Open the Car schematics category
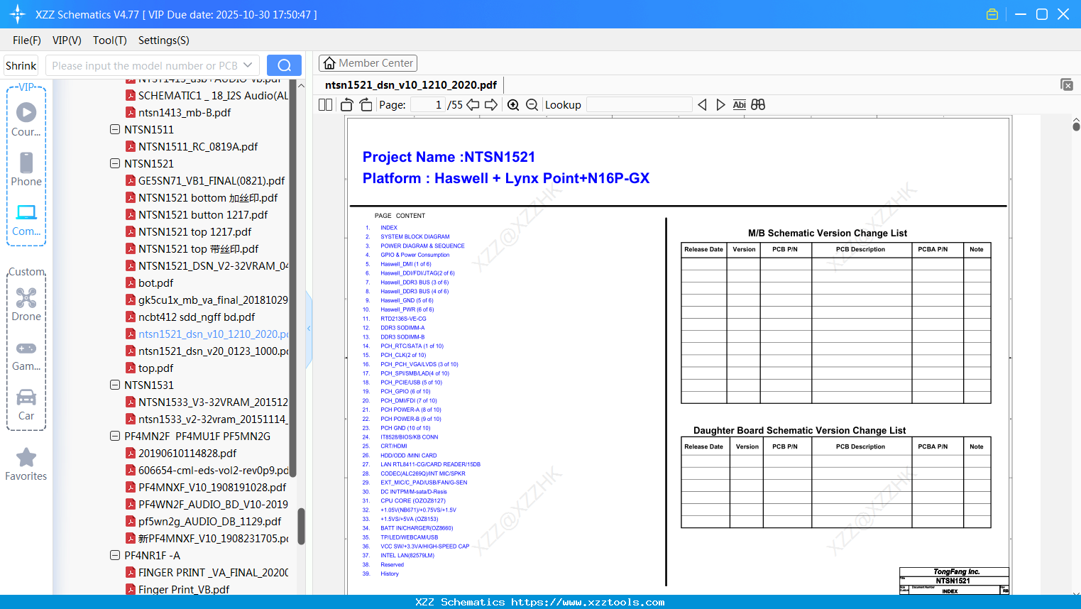Viewport: 1081px width, 609px height. click(26, 397)
